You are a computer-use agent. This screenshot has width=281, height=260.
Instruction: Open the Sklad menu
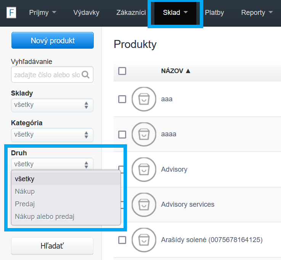(175, 13)
